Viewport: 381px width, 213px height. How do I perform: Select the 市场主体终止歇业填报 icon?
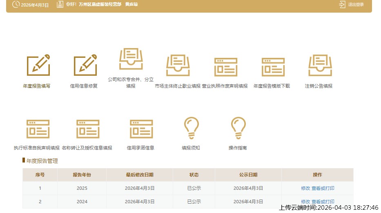coord(178,65)
